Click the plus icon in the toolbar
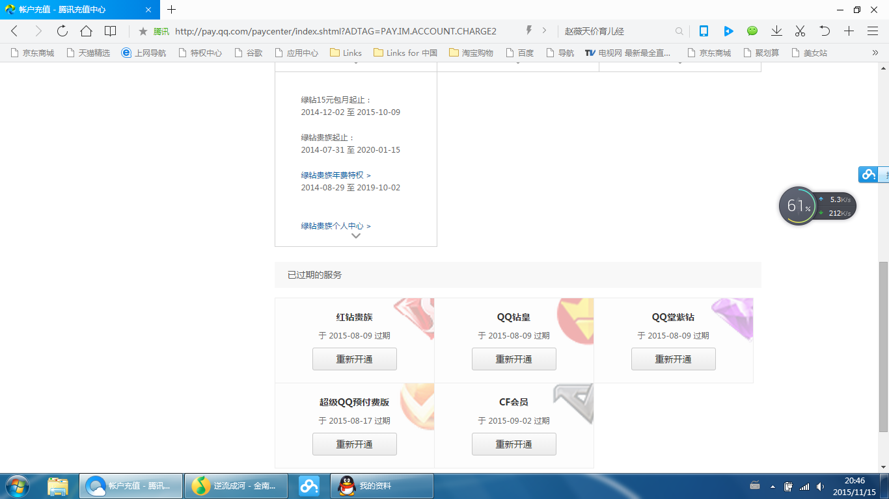Image resolution: width=889 pixels, height=499 pixels. pyautogui.click(x=849, y=31)
